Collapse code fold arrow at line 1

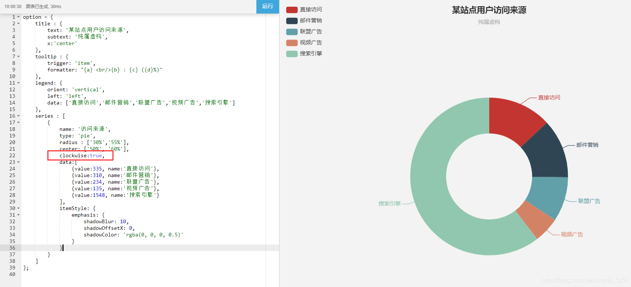pyautogui.click(x=18, y=17)
